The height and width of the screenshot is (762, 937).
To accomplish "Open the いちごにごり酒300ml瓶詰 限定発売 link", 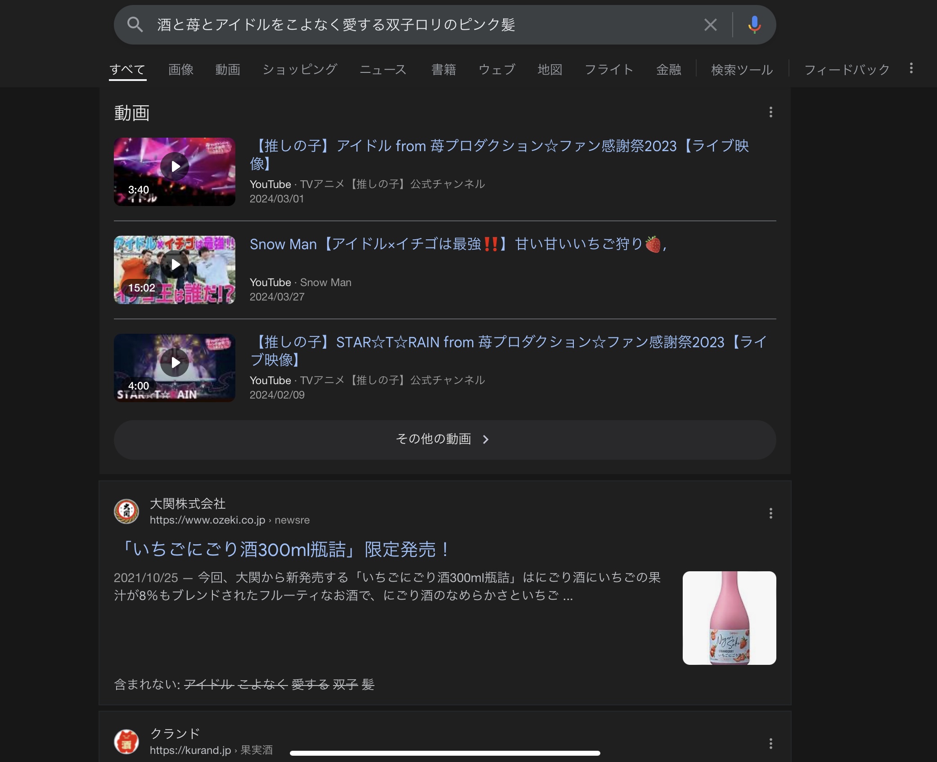I will point(284,549).
